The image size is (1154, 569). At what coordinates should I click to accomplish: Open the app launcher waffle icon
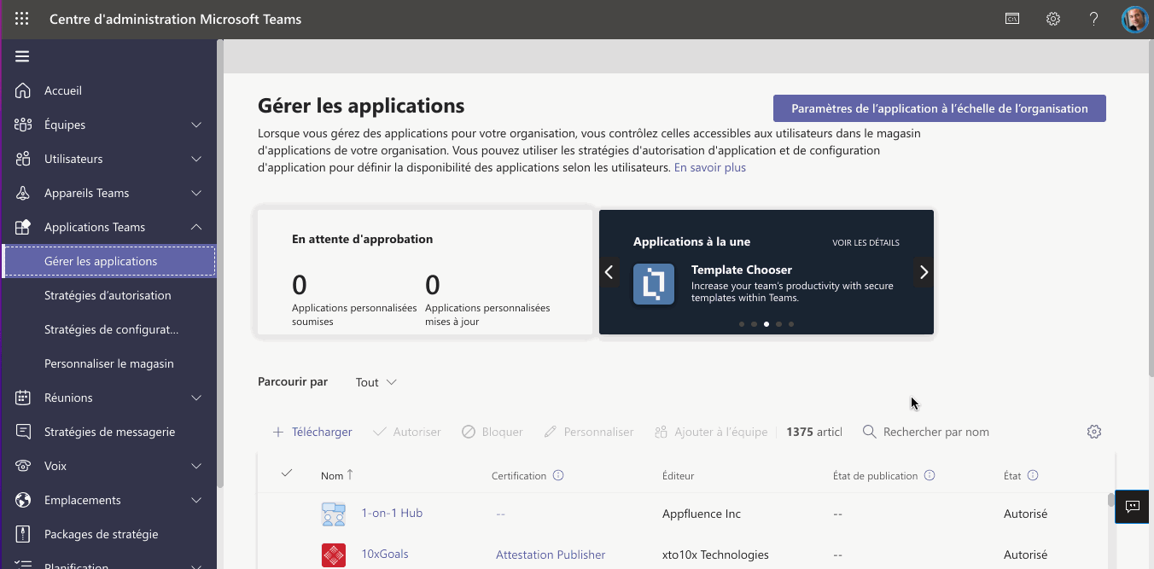pos(22,19)
